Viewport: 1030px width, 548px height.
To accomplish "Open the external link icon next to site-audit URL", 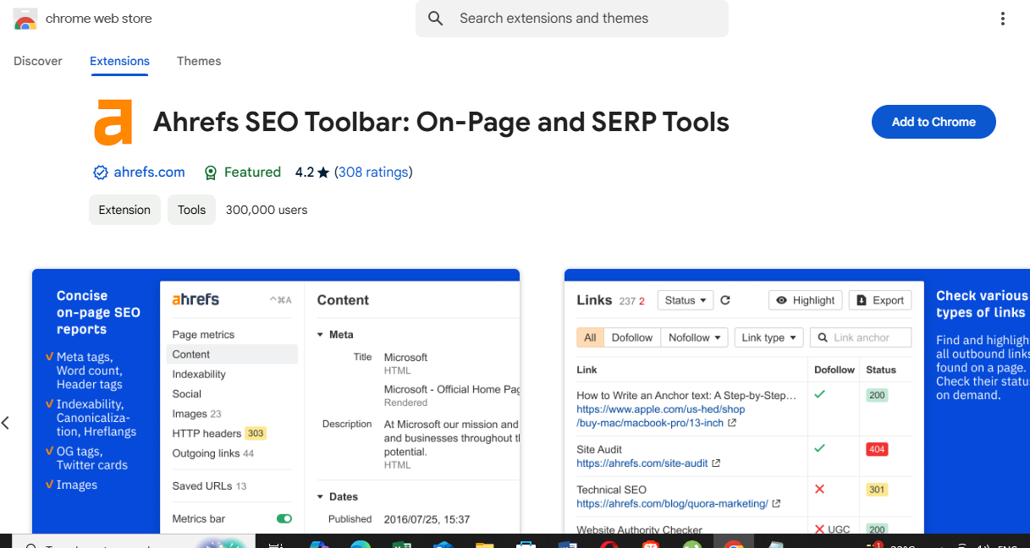I will (715, 463).
